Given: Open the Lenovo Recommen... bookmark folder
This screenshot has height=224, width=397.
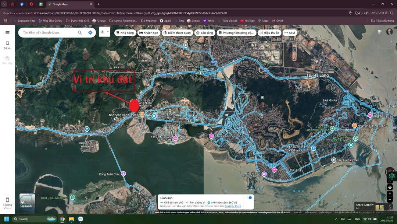Looking at the screenshot, I should (x=123, y=21).
